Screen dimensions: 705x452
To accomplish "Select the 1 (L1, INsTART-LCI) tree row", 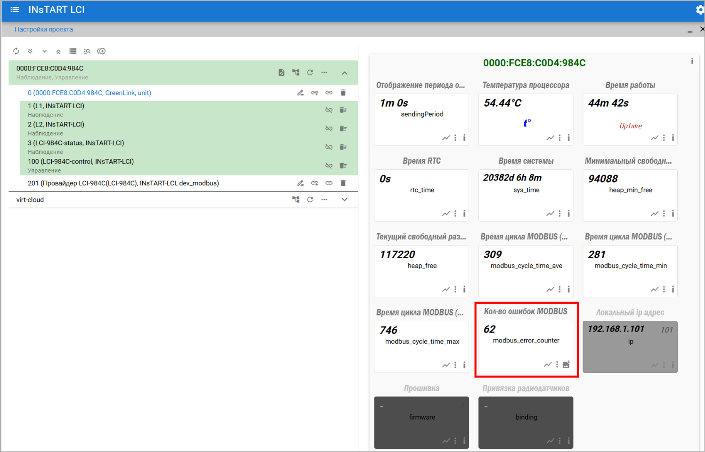I will coord(189,110).
